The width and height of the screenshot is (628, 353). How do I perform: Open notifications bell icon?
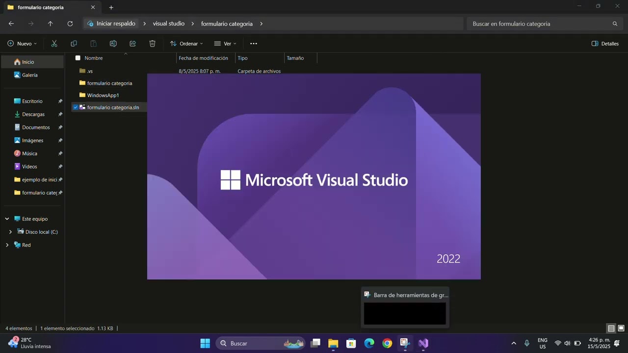(x=617, y=343)
